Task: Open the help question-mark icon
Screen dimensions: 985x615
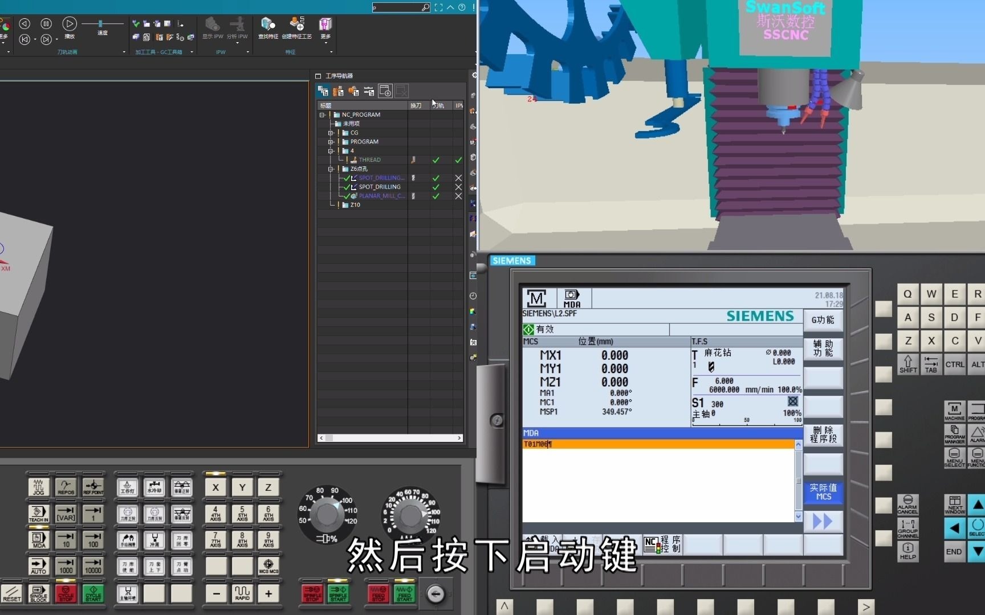Action: click(x=462, y=7)
